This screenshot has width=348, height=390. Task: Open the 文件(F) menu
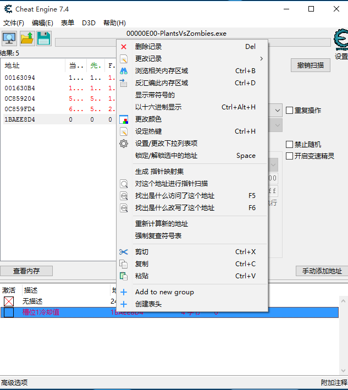click(x=13, y=23)
